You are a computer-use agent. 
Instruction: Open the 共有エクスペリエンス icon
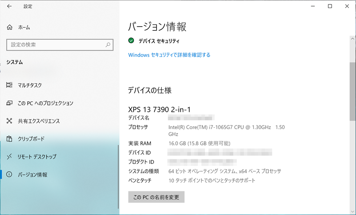pyautogui.click(x=9, y=121)
